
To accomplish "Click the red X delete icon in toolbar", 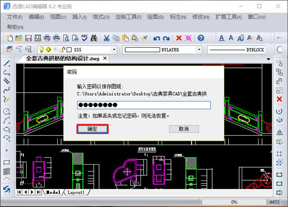I will pyautogui.click(x=179, y=38).
